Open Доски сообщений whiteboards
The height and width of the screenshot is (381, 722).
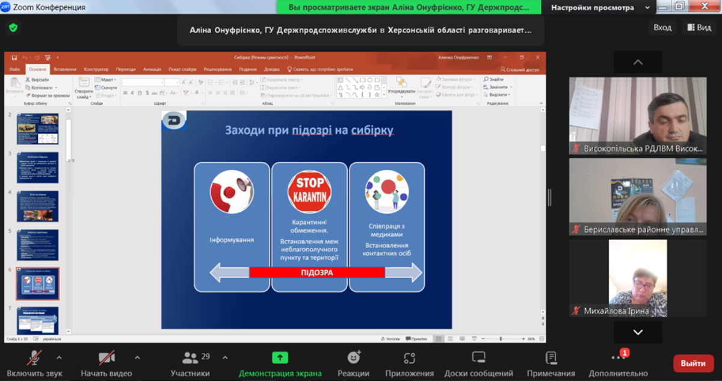coord(478,358)
